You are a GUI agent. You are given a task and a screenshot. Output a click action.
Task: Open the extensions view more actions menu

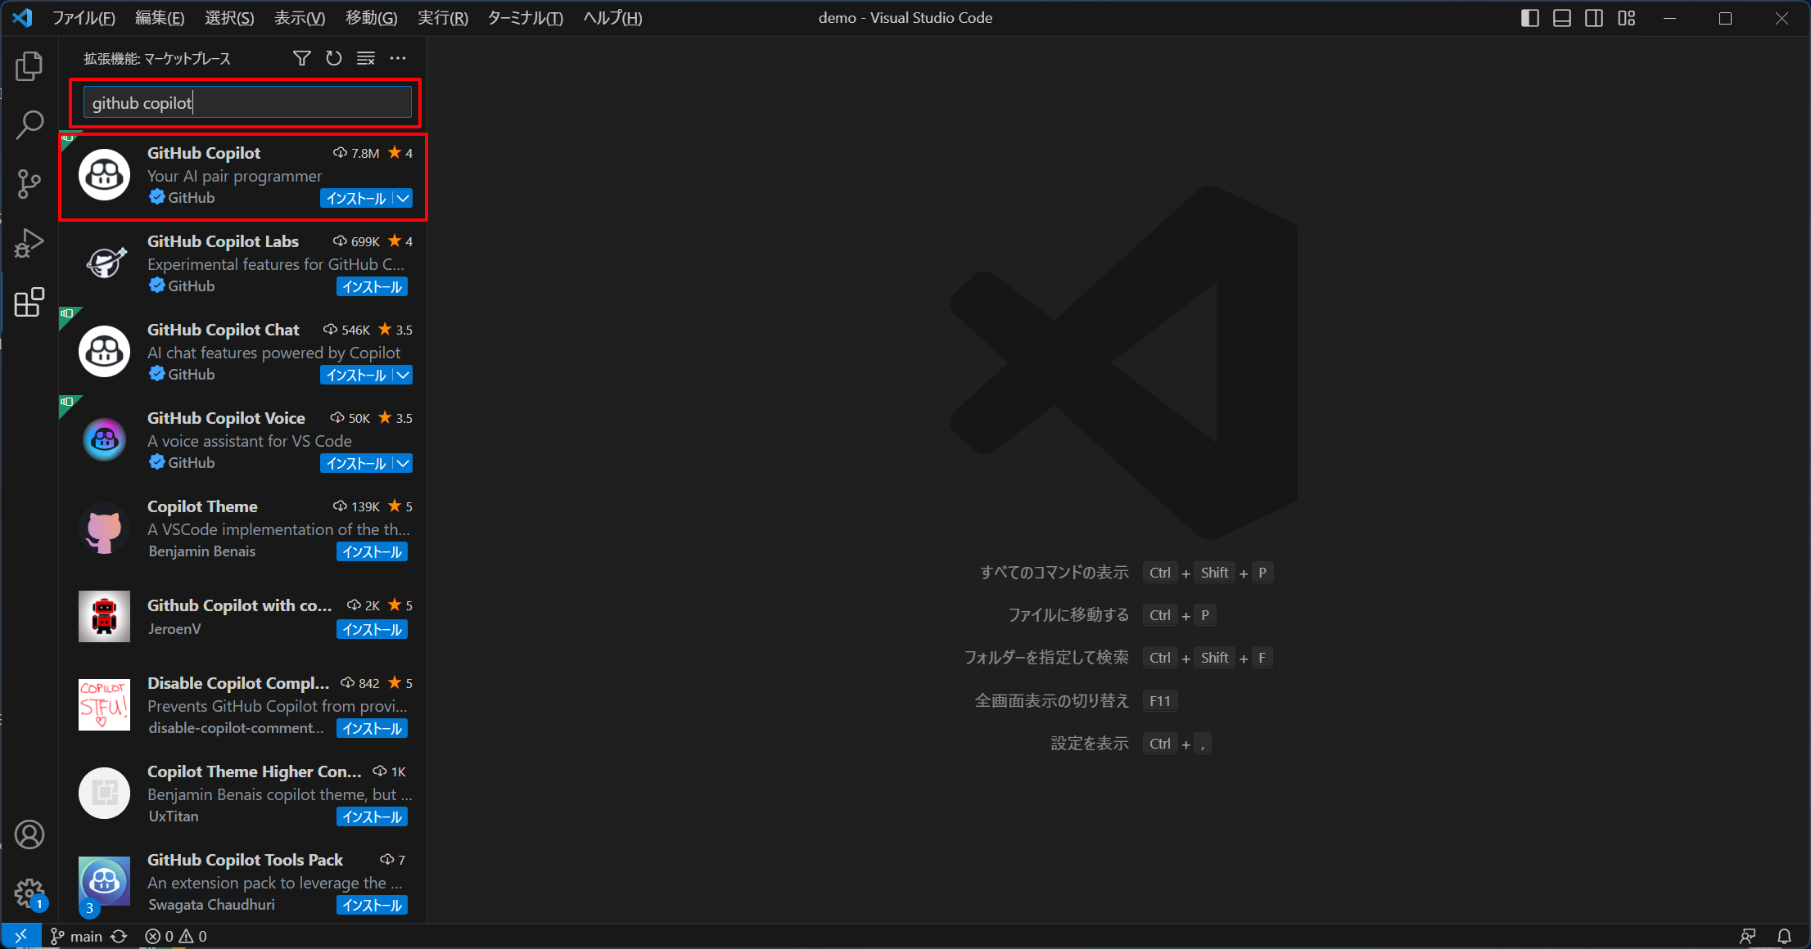[398, 58]
